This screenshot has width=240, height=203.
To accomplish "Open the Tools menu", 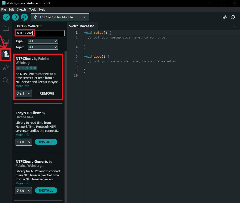I will click(x=32, y=10).
